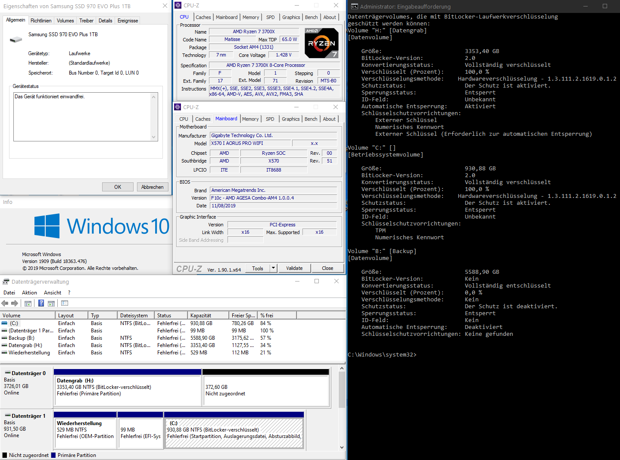Select (C:) volume icon in volume list

[4, 323]
